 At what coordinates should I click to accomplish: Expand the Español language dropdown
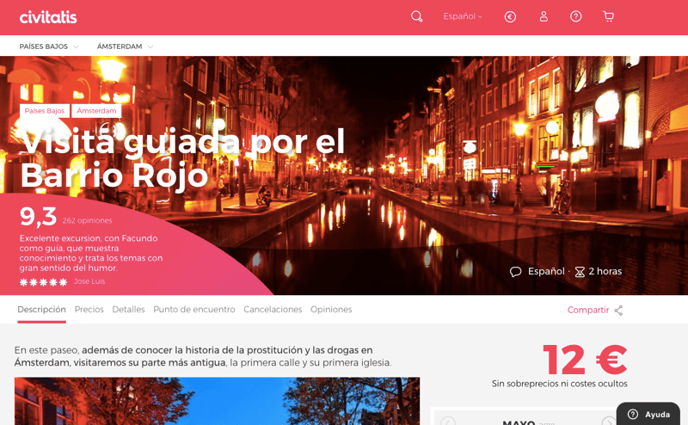pos(463,16)
